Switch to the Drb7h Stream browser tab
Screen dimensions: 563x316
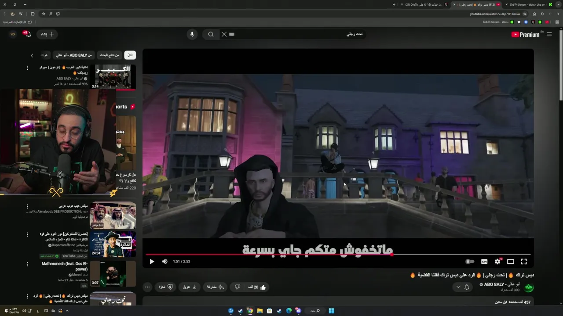coord(527,4)
